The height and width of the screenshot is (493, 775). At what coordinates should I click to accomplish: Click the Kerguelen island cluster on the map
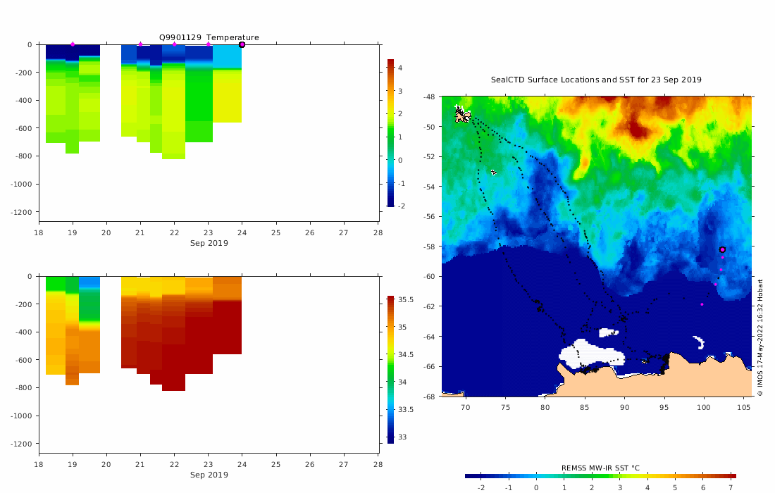(463, 115)
